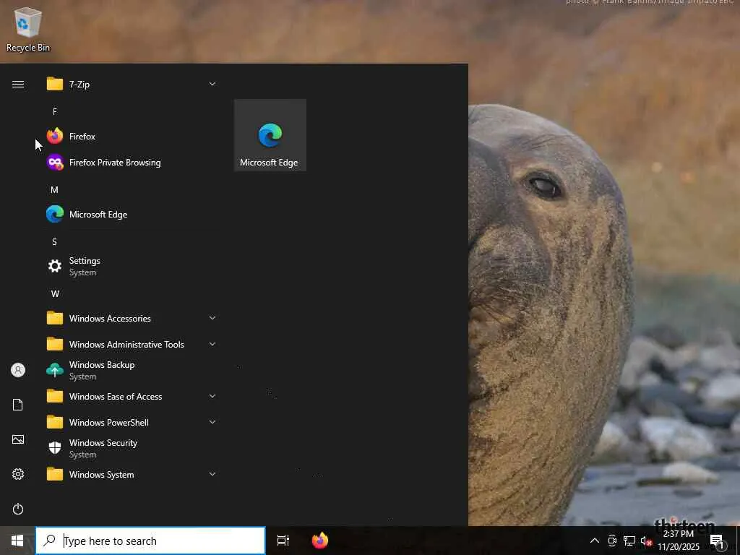Launch Microsoft Edge from the app list

coord(133,214)
